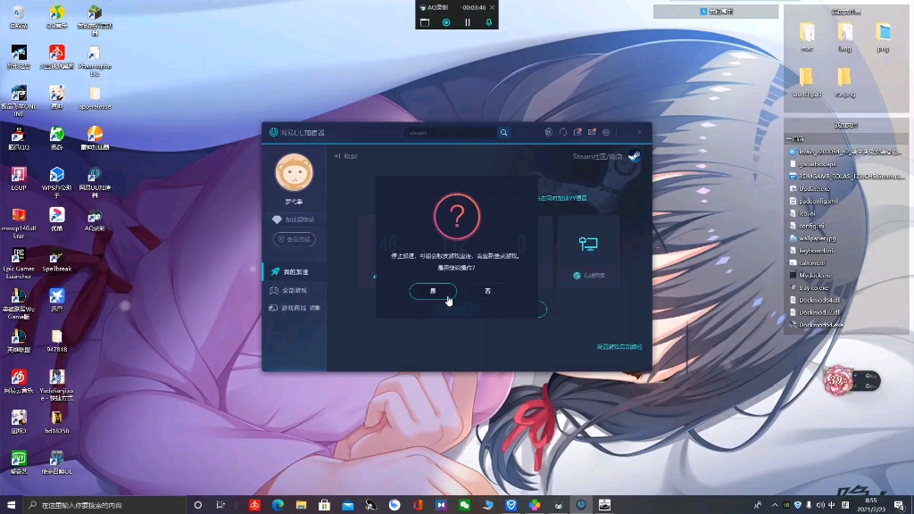Click the share/feedback icon in the title bar
The width and height of the screenshot is (914, 514).
click(x=577, y=131)
